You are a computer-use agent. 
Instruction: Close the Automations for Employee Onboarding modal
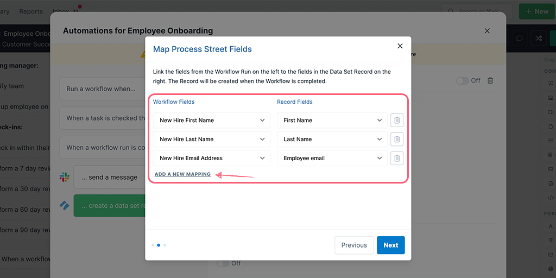click(x=487, y=31)
